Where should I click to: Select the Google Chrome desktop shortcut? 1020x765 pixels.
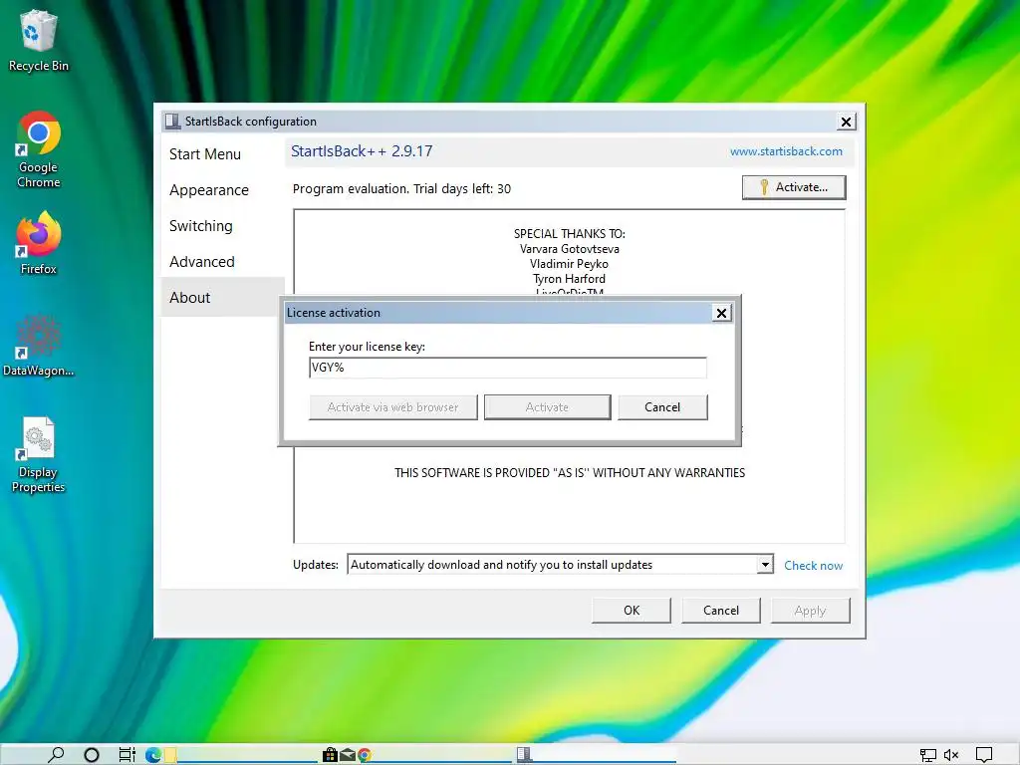(x=39, y=149)
